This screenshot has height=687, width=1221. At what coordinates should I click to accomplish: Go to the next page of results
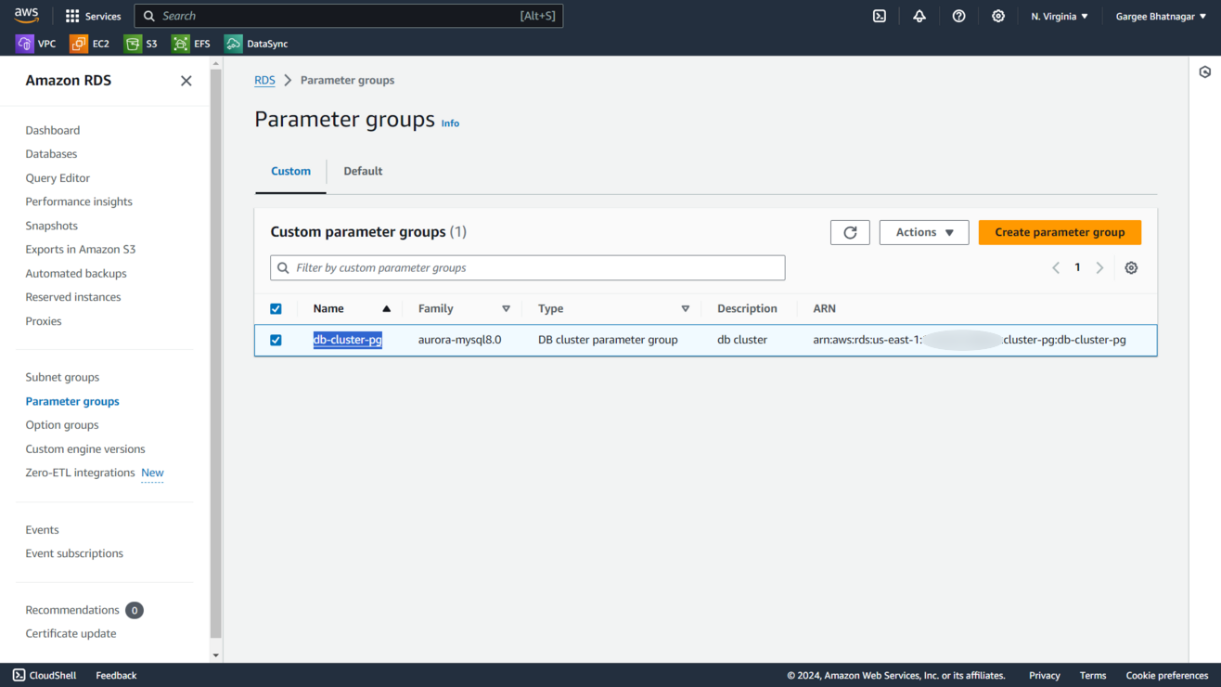1099,267
